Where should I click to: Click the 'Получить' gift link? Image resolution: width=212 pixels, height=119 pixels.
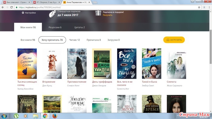[x=108, y=15]
